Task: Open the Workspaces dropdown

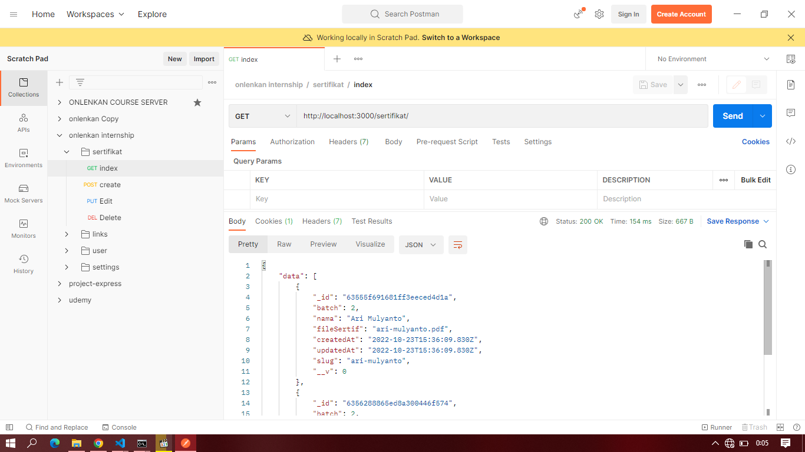Action: click(x=95, y=14)
